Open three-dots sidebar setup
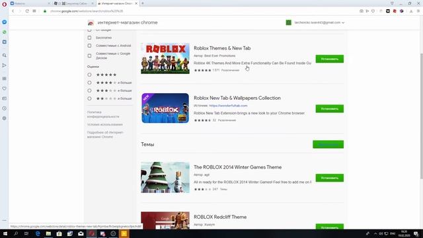The width and height of the screenshot is (423, 238). point(5,220)
